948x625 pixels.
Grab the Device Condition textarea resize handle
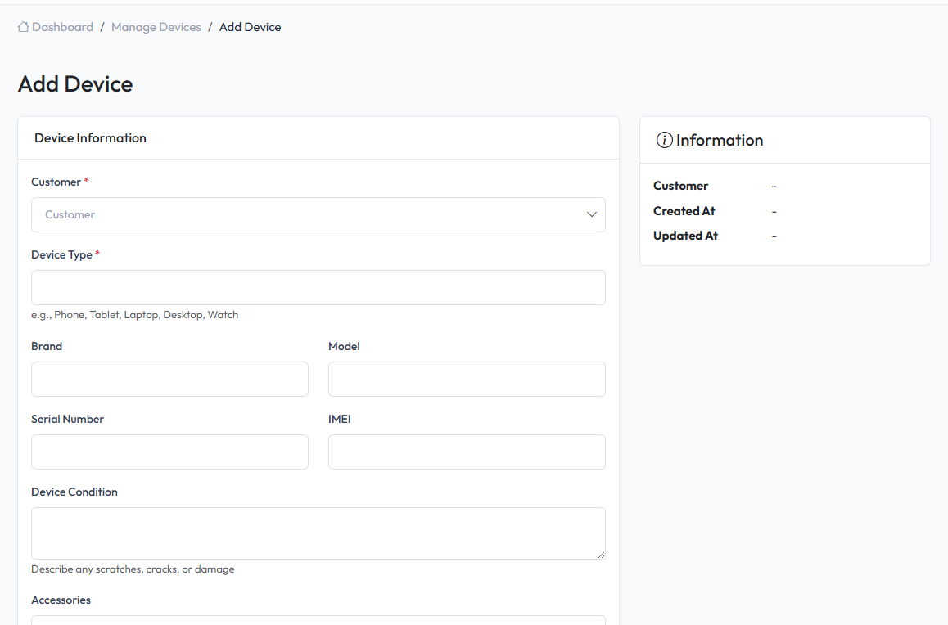pyautogui.click(x=601, y=555)
